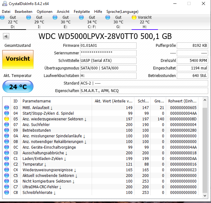
Task: Switch to drive I: tab at 29 °C
Action: coord(39,22)
